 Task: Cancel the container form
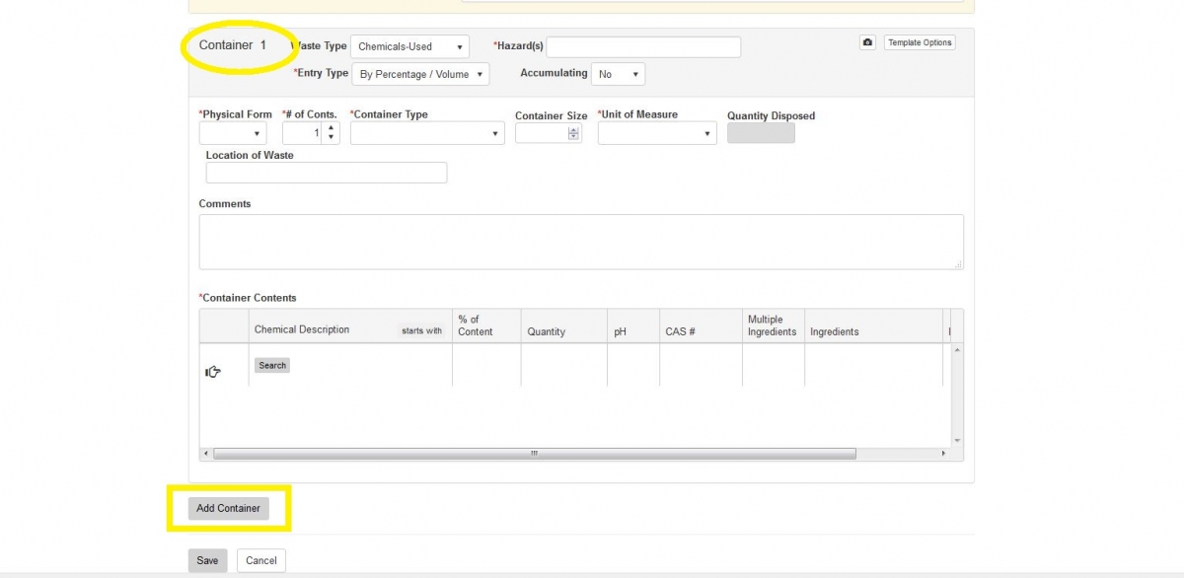click(x=260, y=560)
